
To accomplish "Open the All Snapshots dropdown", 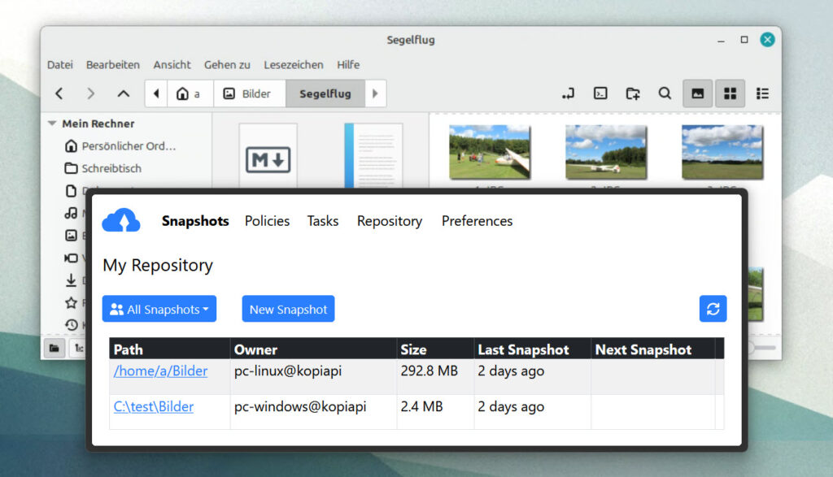I will [x=159, y=309].
